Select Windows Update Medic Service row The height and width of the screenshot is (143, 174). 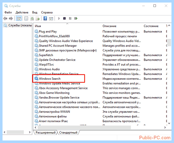[59, 83]
